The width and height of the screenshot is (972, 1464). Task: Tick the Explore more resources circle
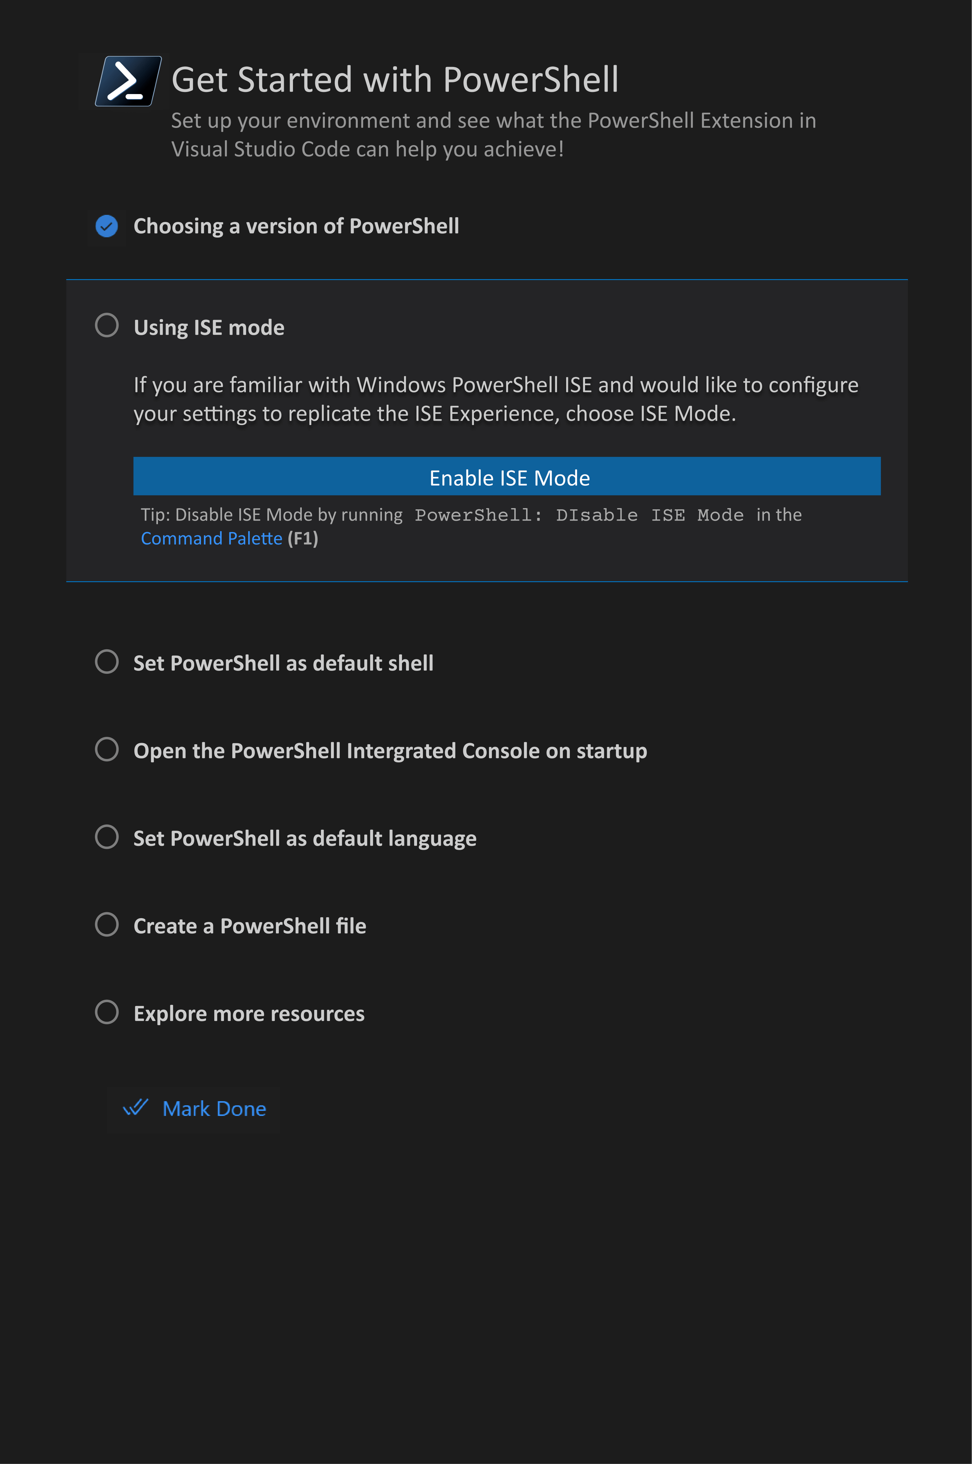tap(107, 1012)
